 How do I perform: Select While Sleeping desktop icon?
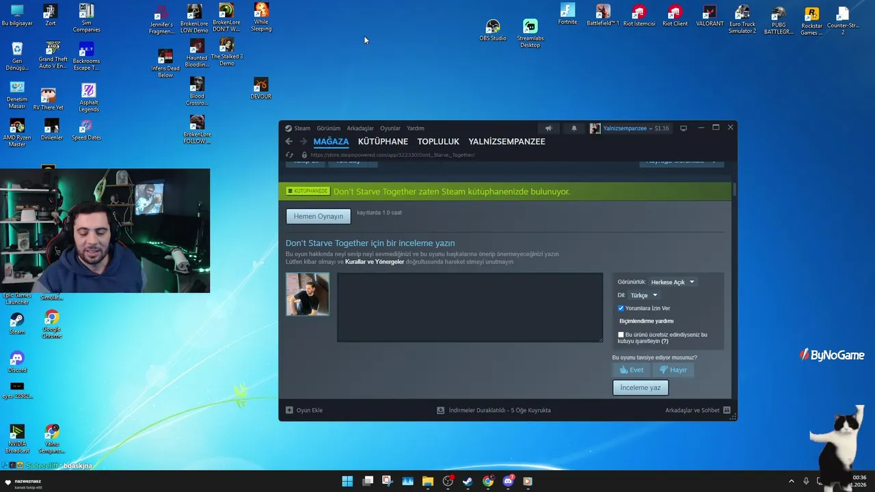(x=261, y=17)
